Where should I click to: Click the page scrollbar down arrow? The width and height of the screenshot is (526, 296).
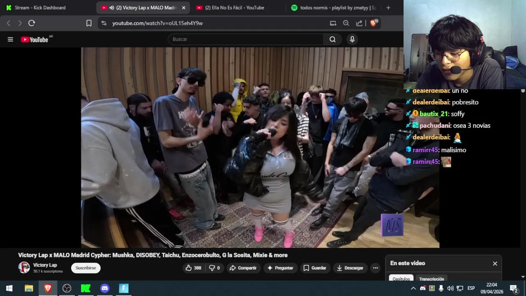(x=523, y=277)
